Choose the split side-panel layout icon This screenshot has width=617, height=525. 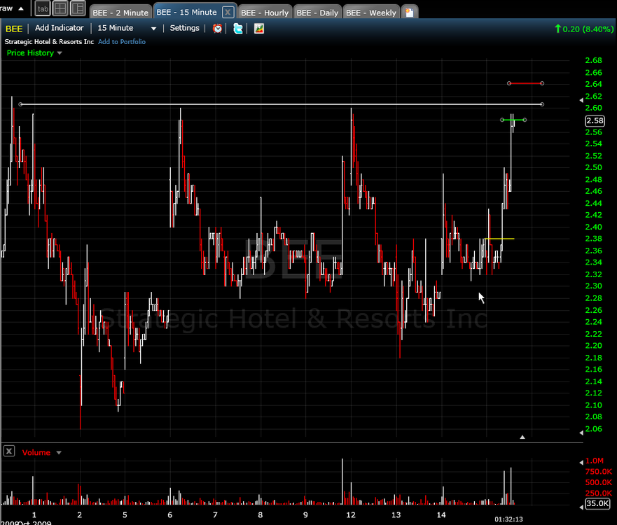pos(78,8)
